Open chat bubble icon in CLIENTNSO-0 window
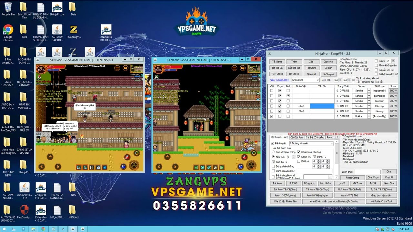 [243, 68]
